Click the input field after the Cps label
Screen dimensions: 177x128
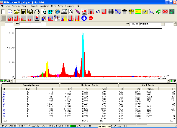tap(25, 24)
